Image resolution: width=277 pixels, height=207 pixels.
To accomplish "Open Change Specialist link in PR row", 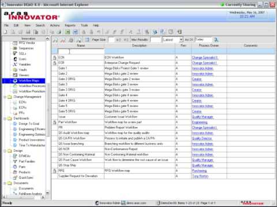I will (204, 128).
